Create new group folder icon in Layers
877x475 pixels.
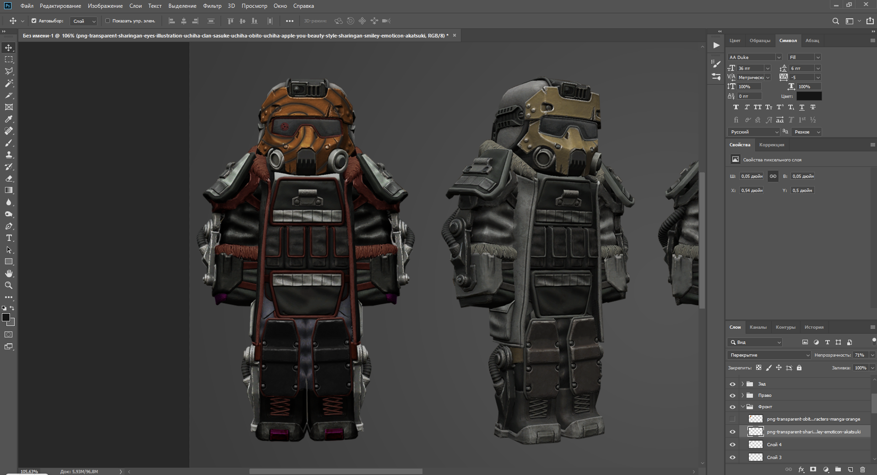click(x=838, y=470)
